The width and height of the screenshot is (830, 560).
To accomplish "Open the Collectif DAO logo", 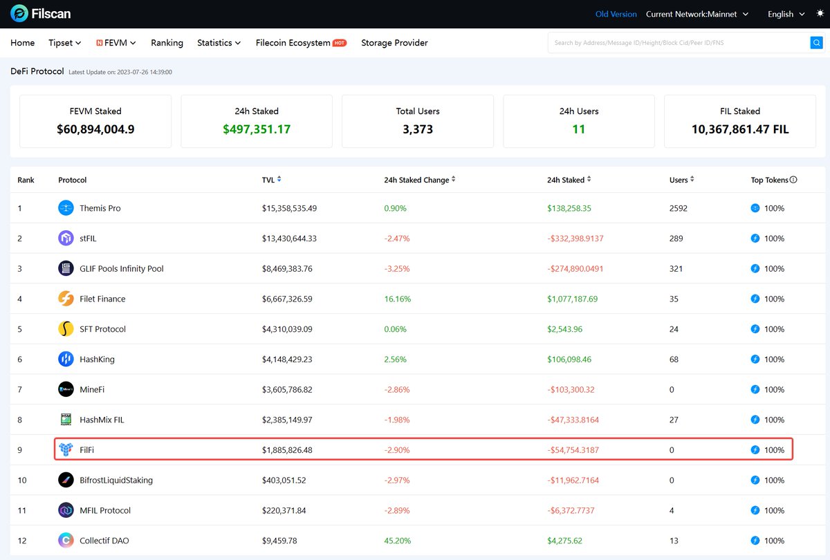I will tap(66, 541).
